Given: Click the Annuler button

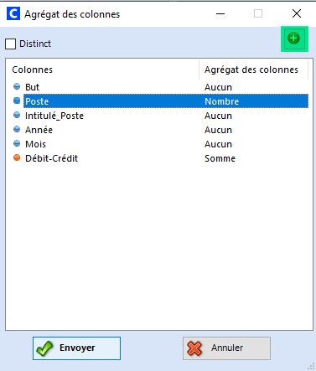Looking at the screenshot, I should [226, 348].
